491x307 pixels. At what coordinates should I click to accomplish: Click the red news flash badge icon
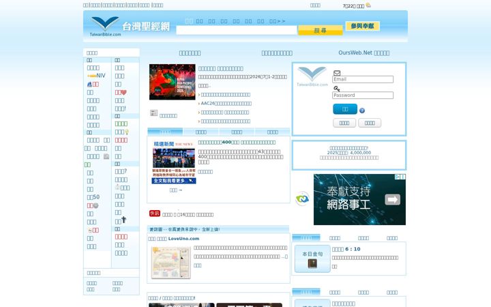pos(155,214)
